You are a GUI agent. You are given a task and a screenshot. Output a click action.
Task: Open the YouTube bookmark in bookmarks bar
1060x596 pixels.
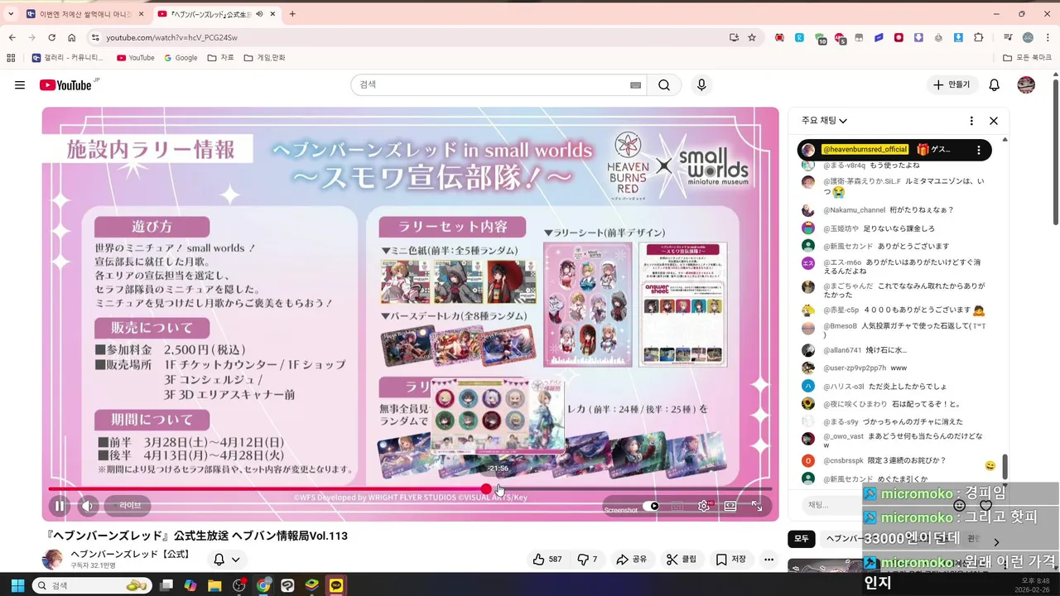tap(136, 58)
